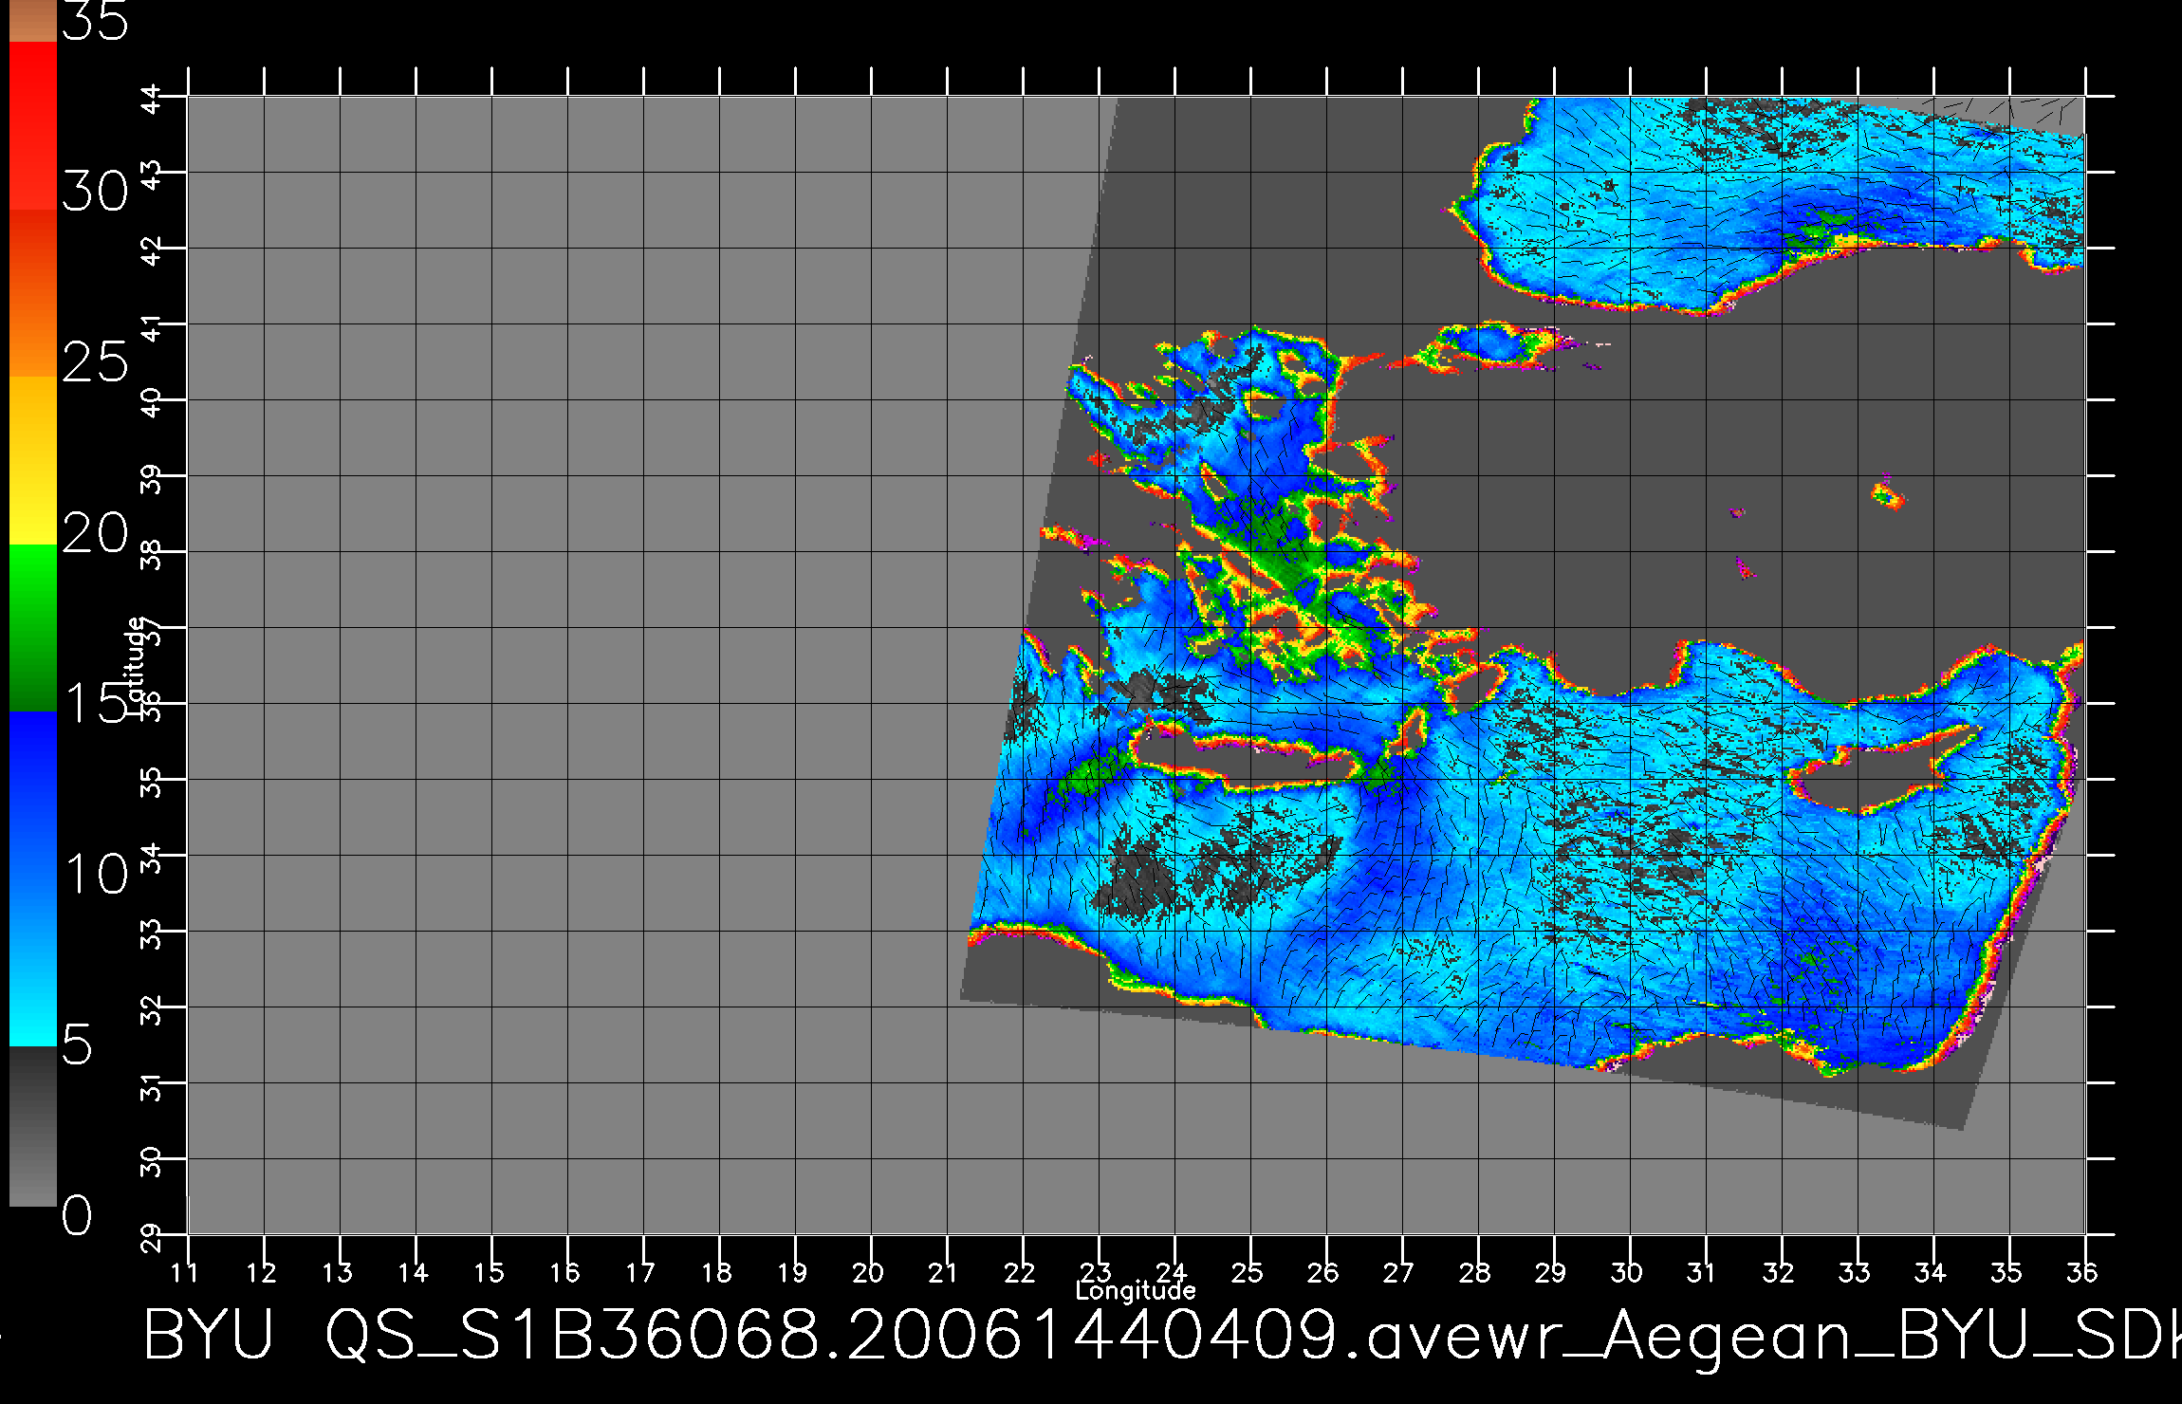Image resolution: width=2182 pixels, height=1404 pixels.
Task: Click longitude tick label '25'
Action: (1248, 1272)
